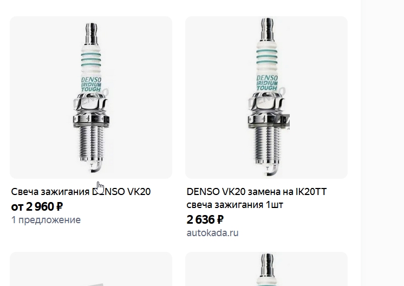The width and height of the screenshot is (404, 286).
Task: Open the cropped spark plug card under autokada.ru
Action: point(266,269)
